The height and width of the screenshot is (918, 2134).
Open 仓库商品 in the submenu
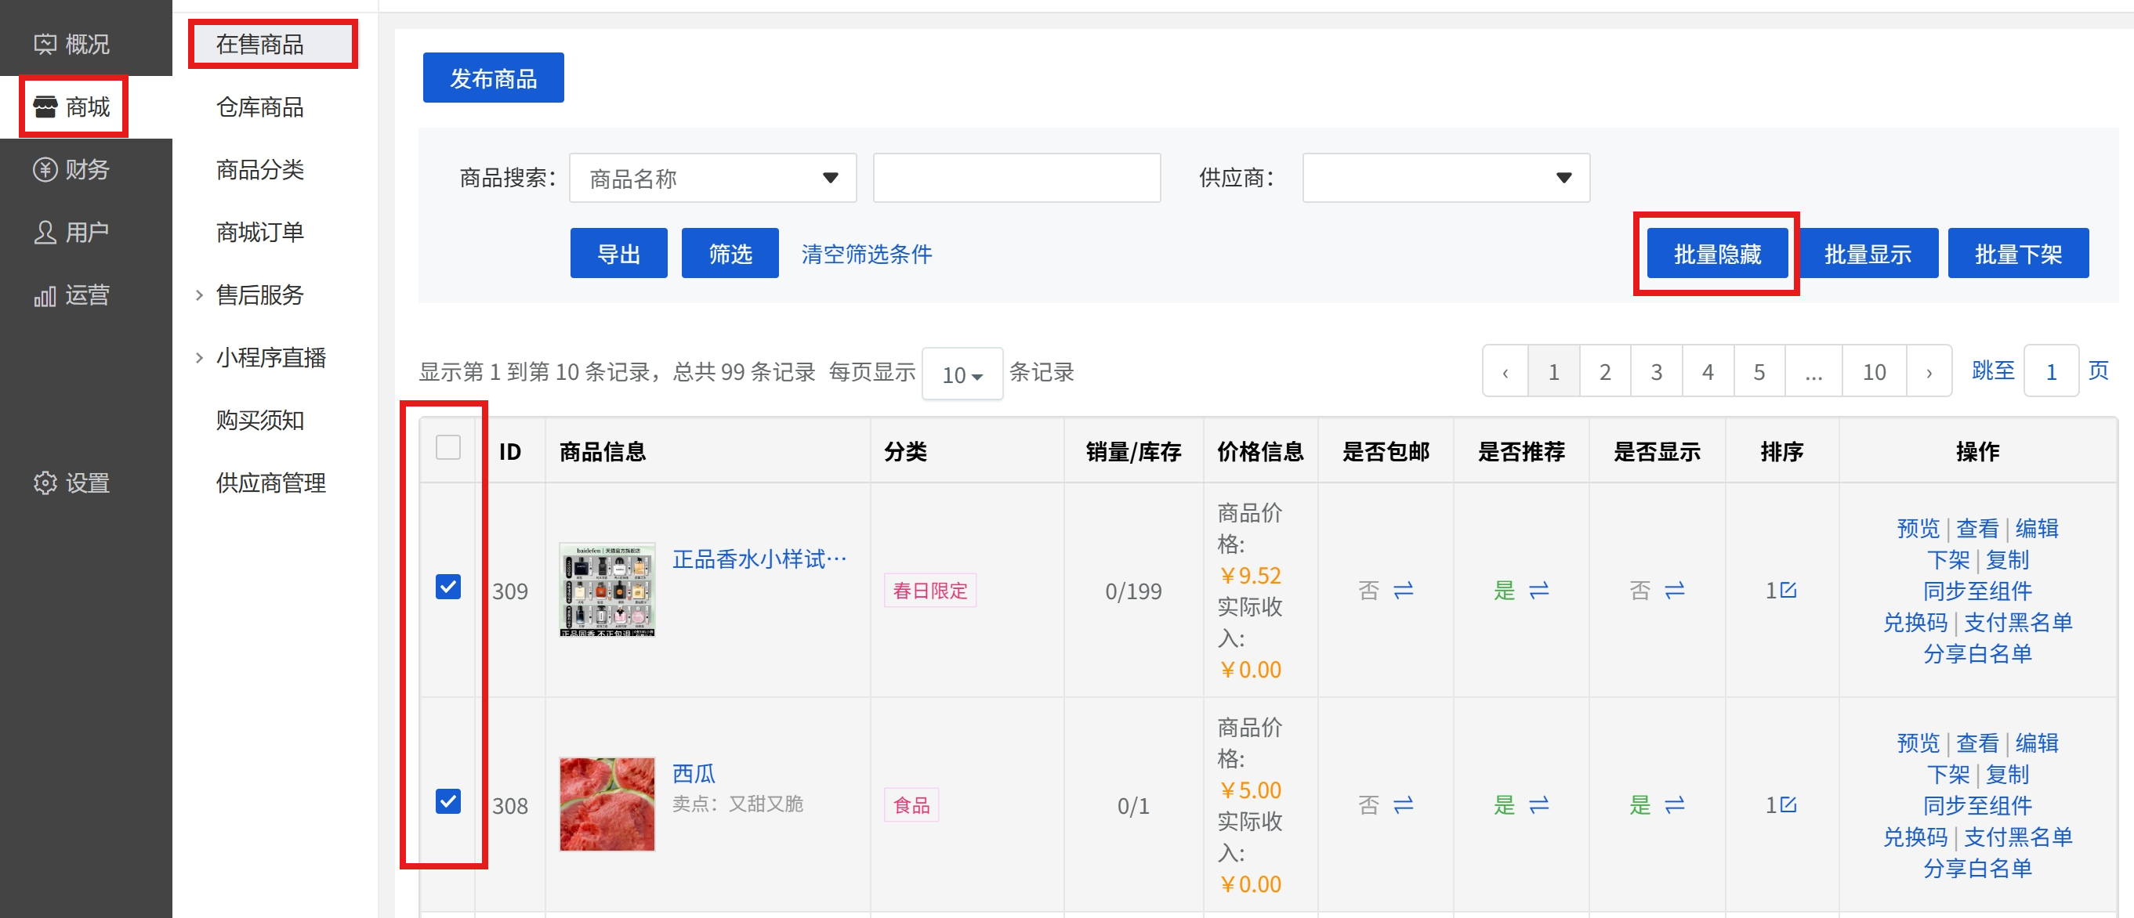click(x=259, y=107)
